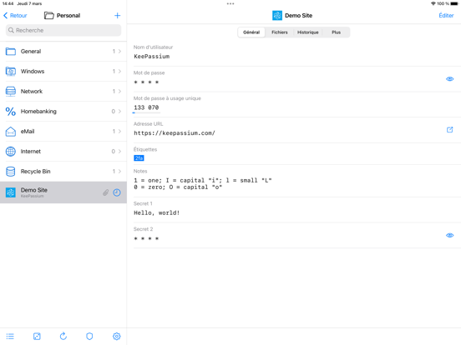Expand the Network group chevron

(119, 91)
